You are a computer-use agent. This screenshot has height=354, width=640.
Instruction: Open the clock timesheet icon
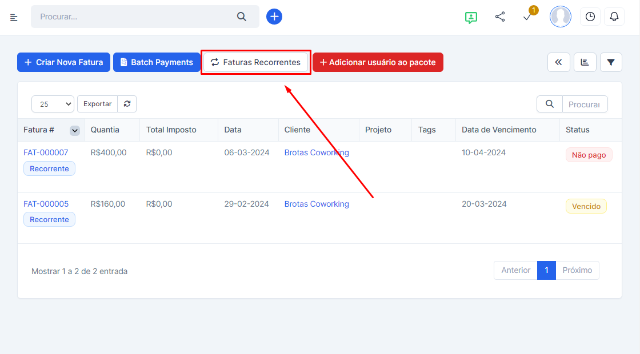tap(590, 17)
